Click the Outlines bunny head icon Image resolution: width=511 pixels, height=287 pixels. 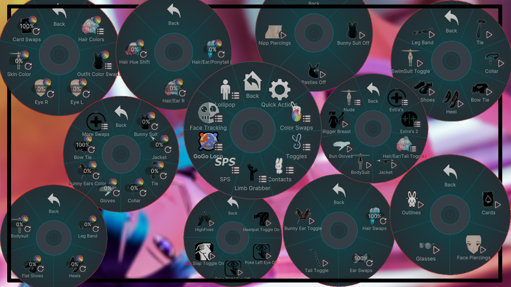411,199
